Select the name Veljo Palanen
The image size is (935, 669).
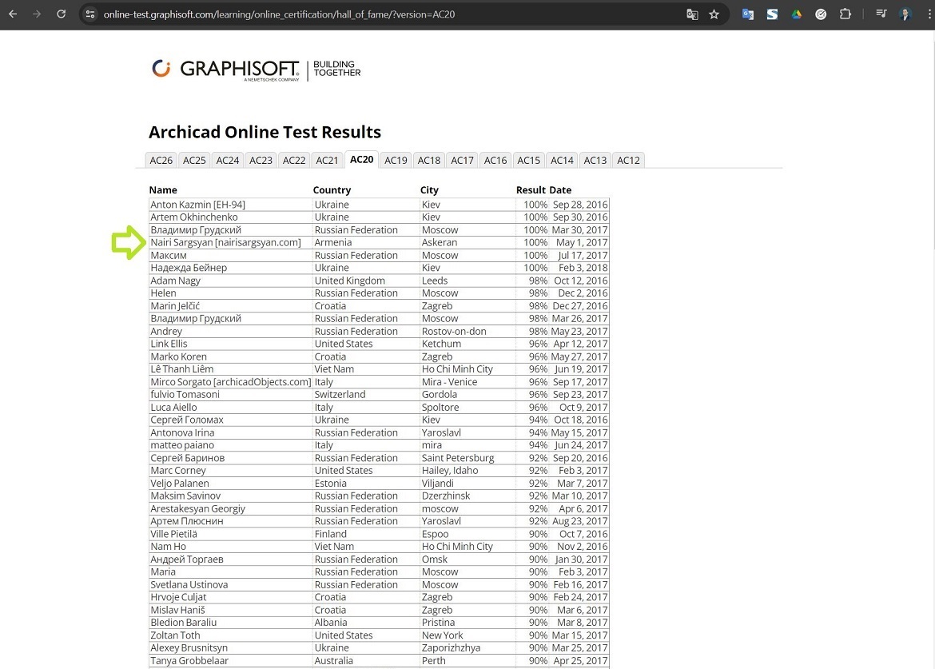point(180,484)
